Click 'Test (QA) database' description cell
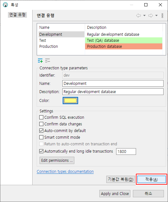Screen dimensions: 168x202 (124, 41)
